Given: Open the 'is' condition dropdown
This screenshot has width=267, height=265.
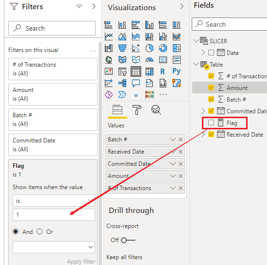Looking at the screenshot, I should tap(54, 201).
